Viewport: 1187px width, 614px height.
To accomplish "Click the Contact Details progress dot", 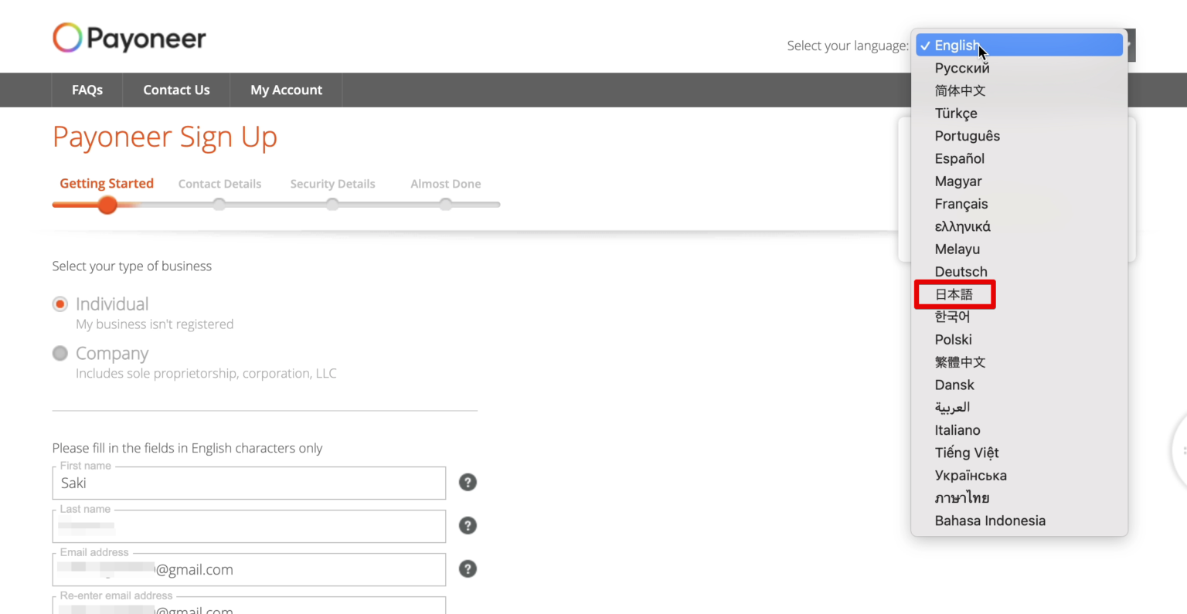I will click(x=219, y=205).
